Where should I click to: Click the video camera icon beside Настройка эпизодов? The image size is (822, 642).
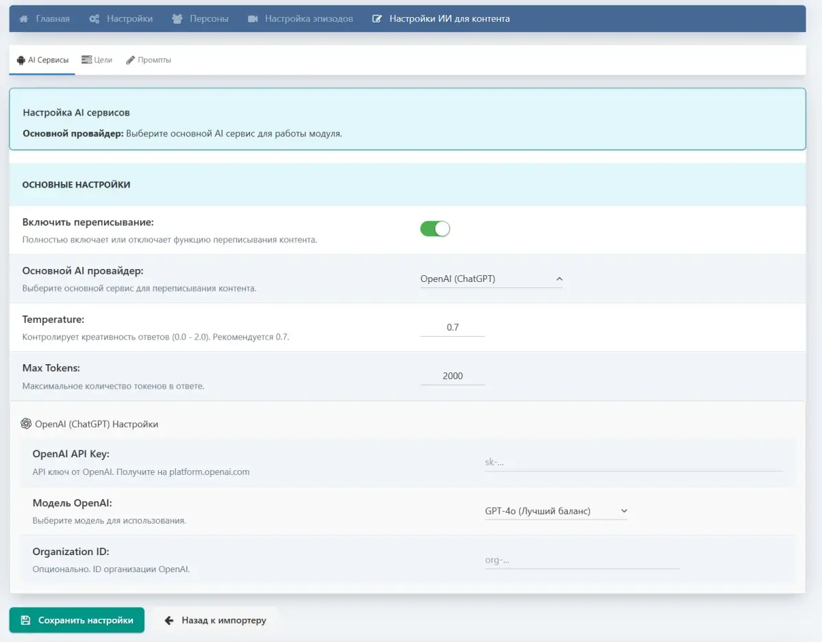(x=253, y=18)
